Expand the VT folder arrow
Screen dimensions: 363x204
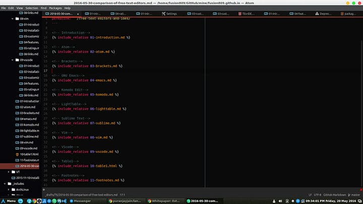click(x=9, y=172)
